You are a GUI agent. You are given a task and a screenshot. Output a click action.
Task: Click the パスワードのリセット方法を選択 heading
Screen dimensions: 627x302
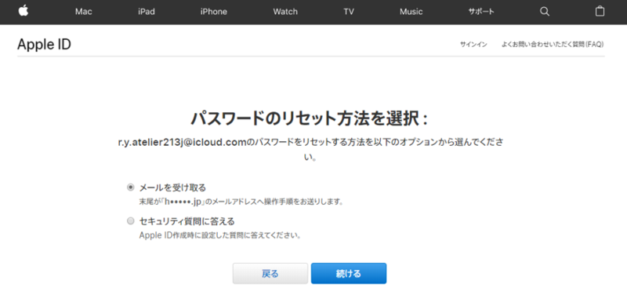coord(309,118)
